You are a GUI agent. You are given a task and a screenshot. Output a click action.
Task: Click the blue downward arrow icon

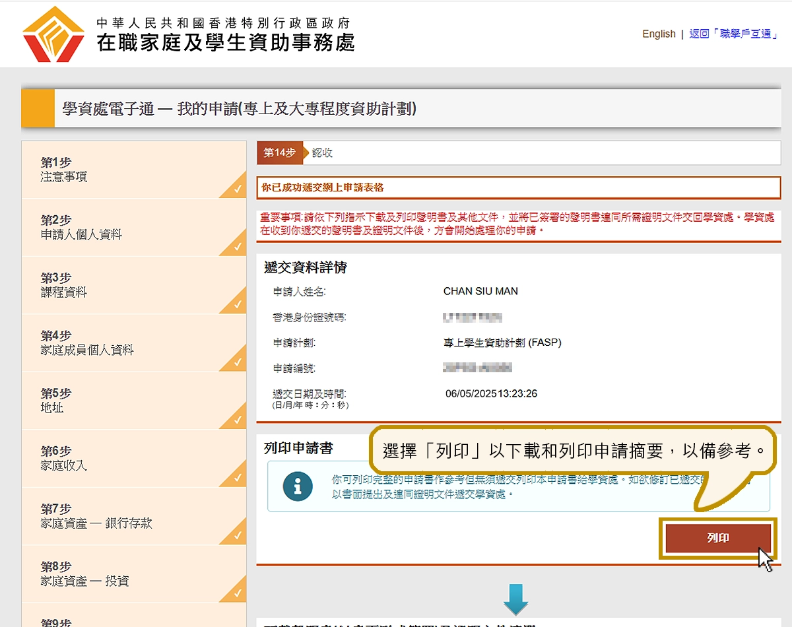coord(515,599)
